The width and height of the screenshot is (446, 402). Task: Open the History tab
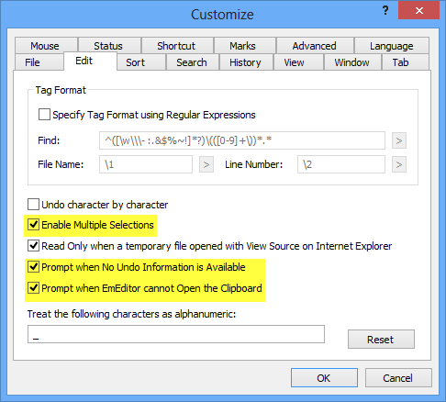[x=245, y=62]
